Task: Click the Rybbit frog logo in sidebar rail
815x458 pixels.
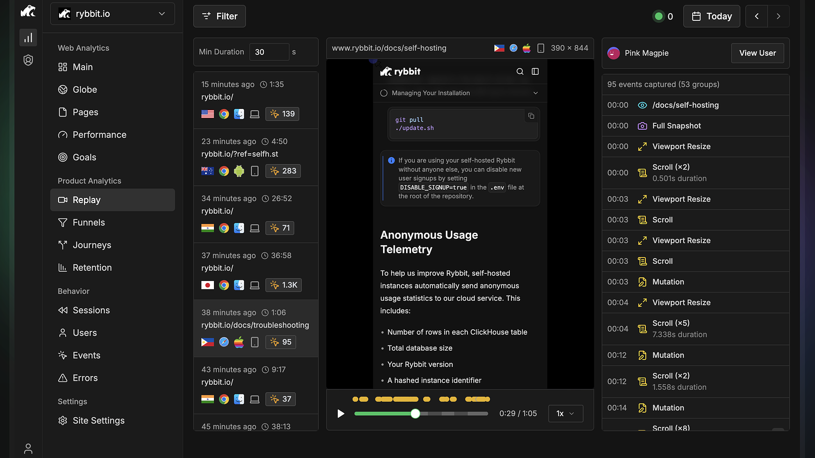Action: point(28,11)
